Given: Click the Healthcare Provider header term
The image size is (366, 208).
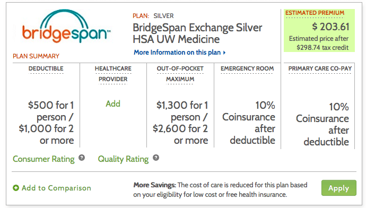Looking at the screenshot, I should click(x=113, y=74).
